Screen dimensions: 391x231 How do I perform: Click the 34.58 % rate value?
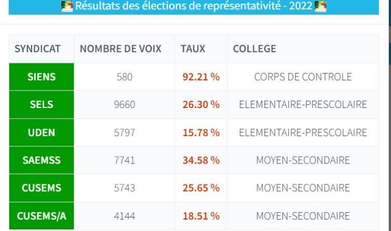201,160
